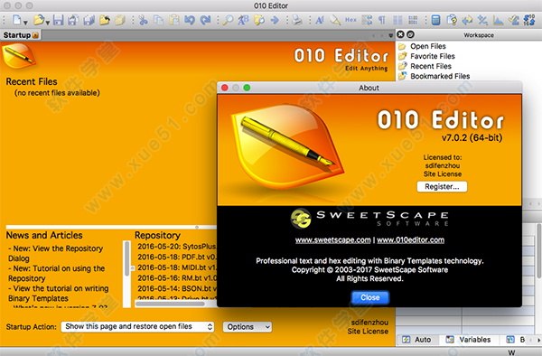Switch to the Auto tab
The image size is (542, 356).
[416, 340]
